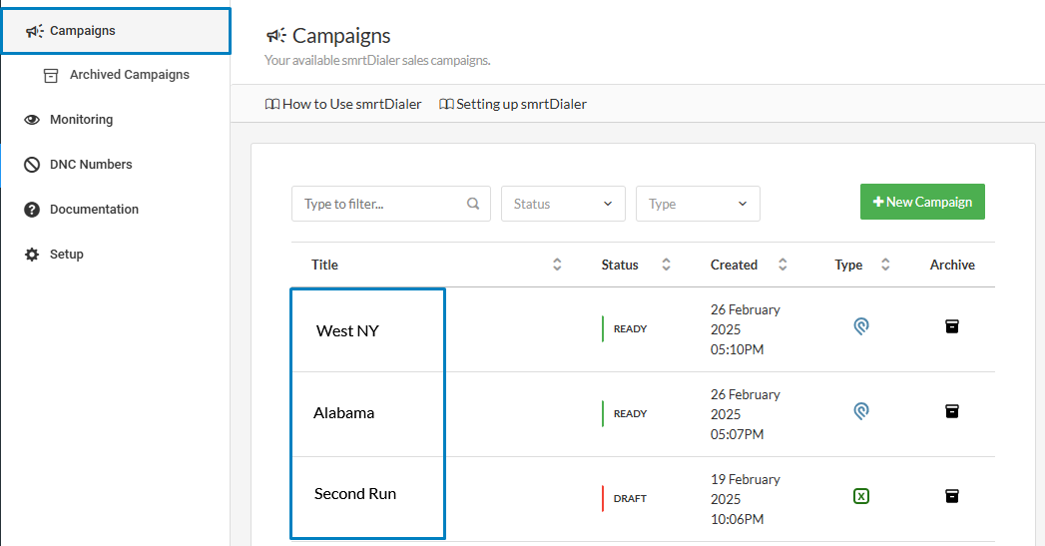Image resolution: width=1045 pixels, height=546 pixels.
Task: Sort campaigns by Type column
Action: coord(885,265)
